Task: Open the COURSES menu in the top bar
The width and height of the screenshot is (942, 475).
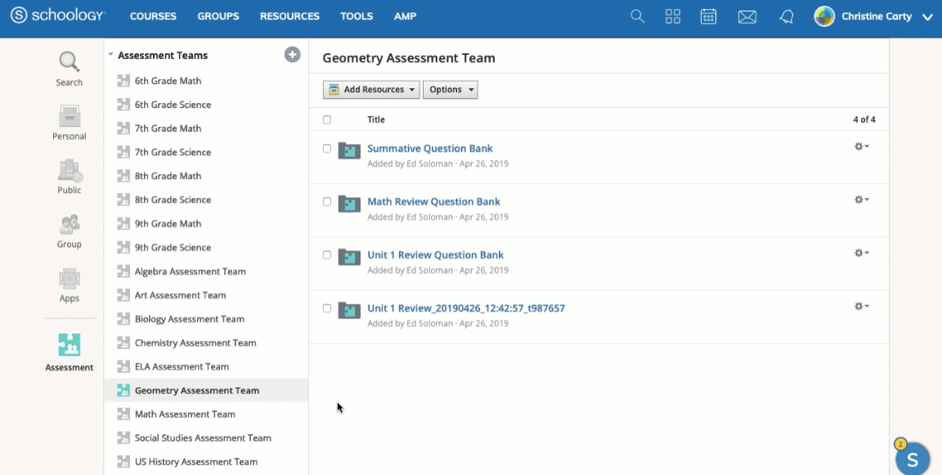Action: click(x=153, y=16)
